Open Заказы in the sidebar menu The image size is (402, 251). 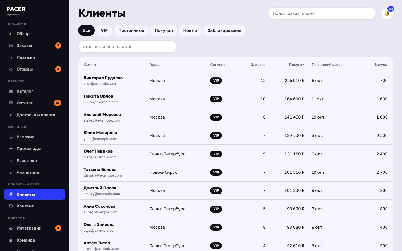(35, 45)
